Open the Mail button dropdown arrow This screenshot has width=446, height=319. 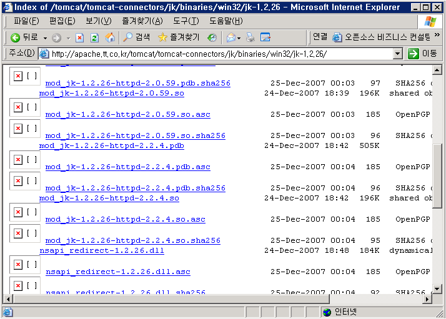239,38
